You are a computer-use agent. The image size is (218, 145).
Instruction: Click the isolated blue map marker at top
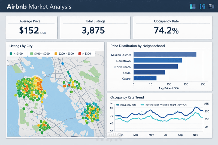click(x=63, y=64)
